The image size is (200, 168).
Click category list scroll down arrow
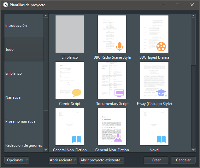click(x=46, y=150)
